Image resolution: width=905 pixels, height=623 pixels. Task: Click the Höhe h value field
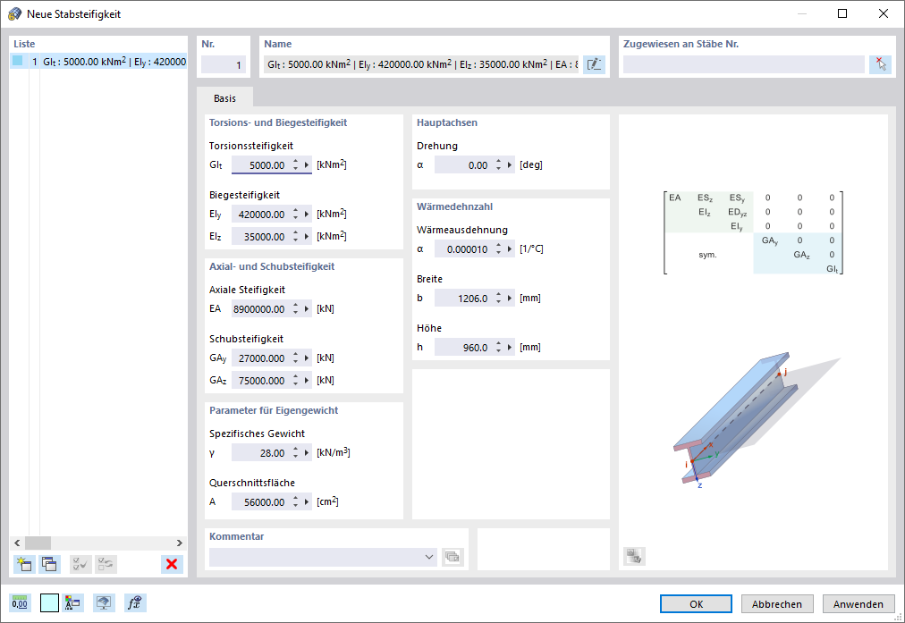click(463, 348)
